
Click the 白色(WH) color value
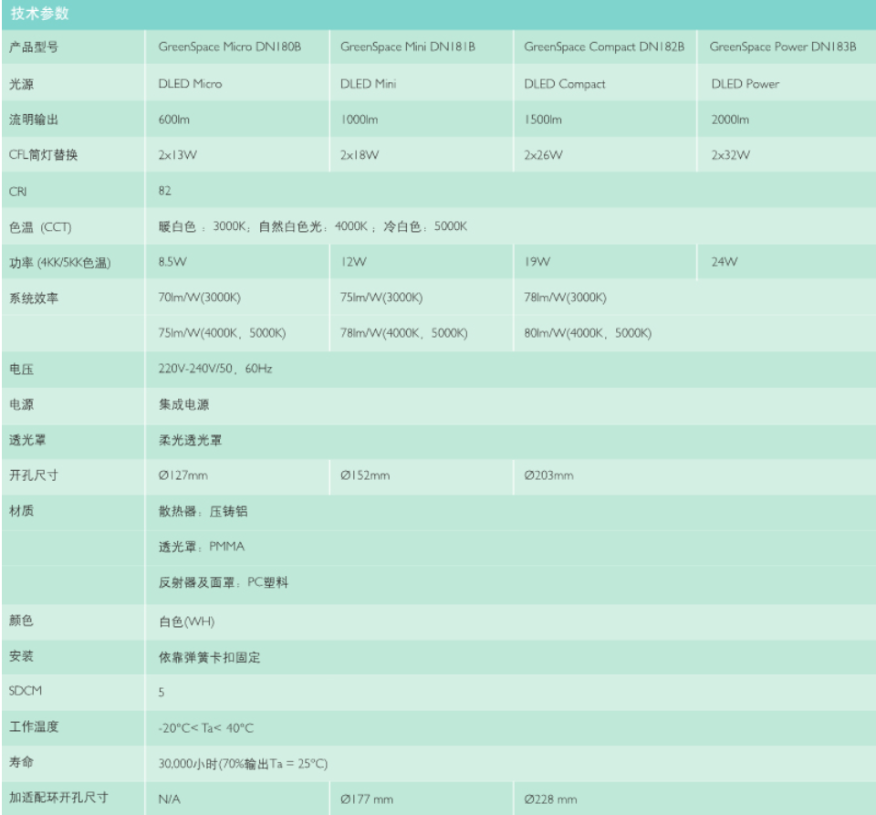tap(186, 622)
